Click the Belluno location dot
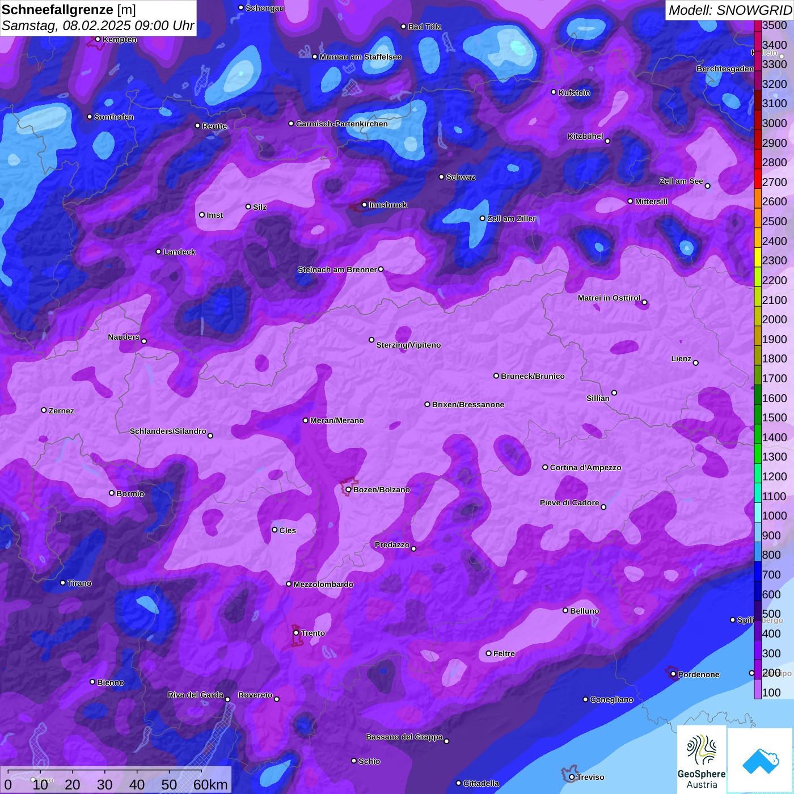 (x=565, y=610)
